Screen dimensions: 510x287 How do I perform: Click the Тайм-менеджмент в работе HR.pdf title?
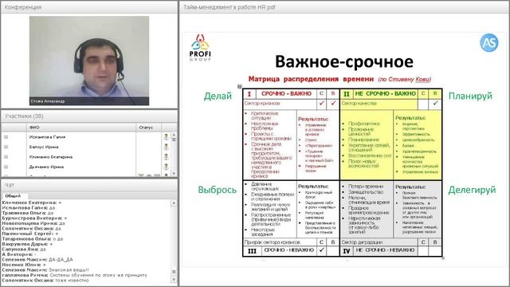pos(229,7)
